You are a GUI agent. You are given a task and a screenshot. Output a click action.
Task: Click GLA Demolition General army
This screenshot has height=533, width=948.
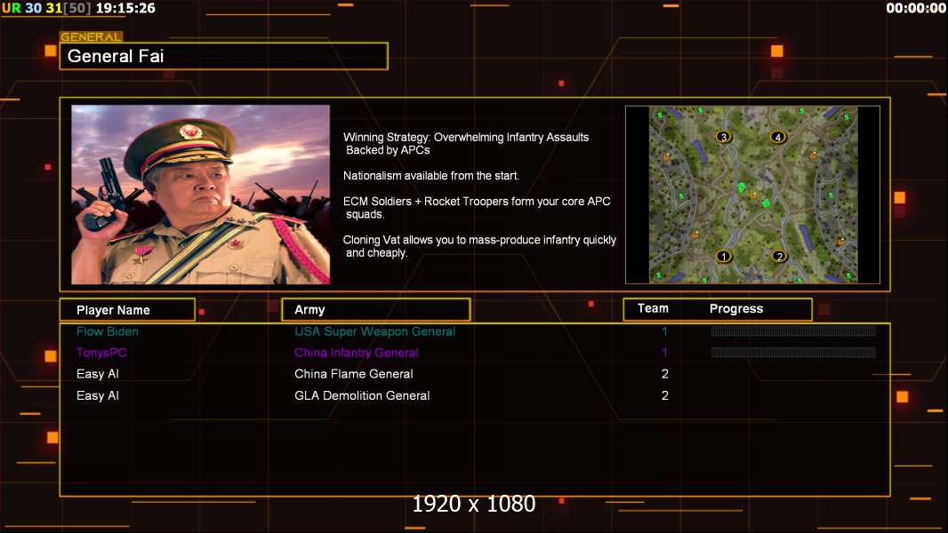(362, 396)
